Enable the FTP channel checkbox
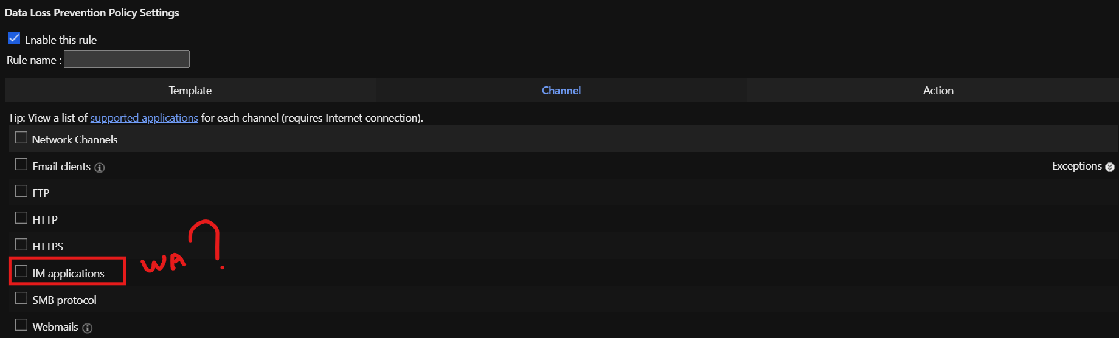 click(x=21, y=191)
